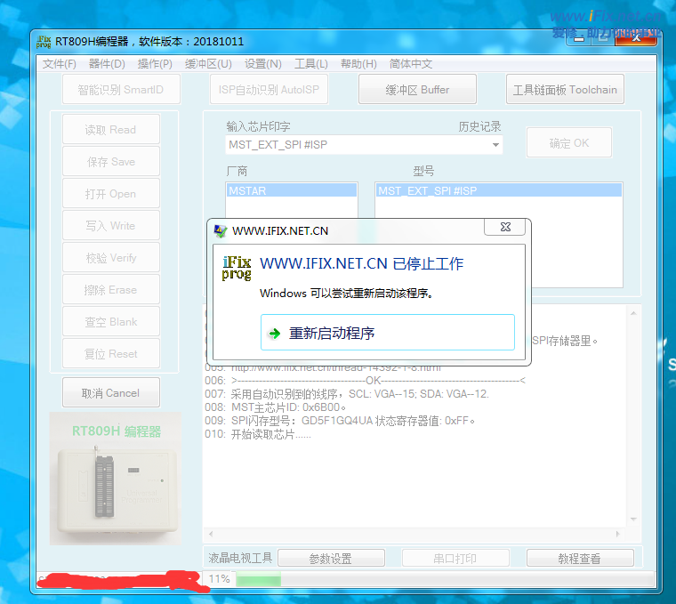Image resolution: width=676 pixels, height=604 pixels.
Task: Click the 复位 Reset button
Action: [111, 353]
